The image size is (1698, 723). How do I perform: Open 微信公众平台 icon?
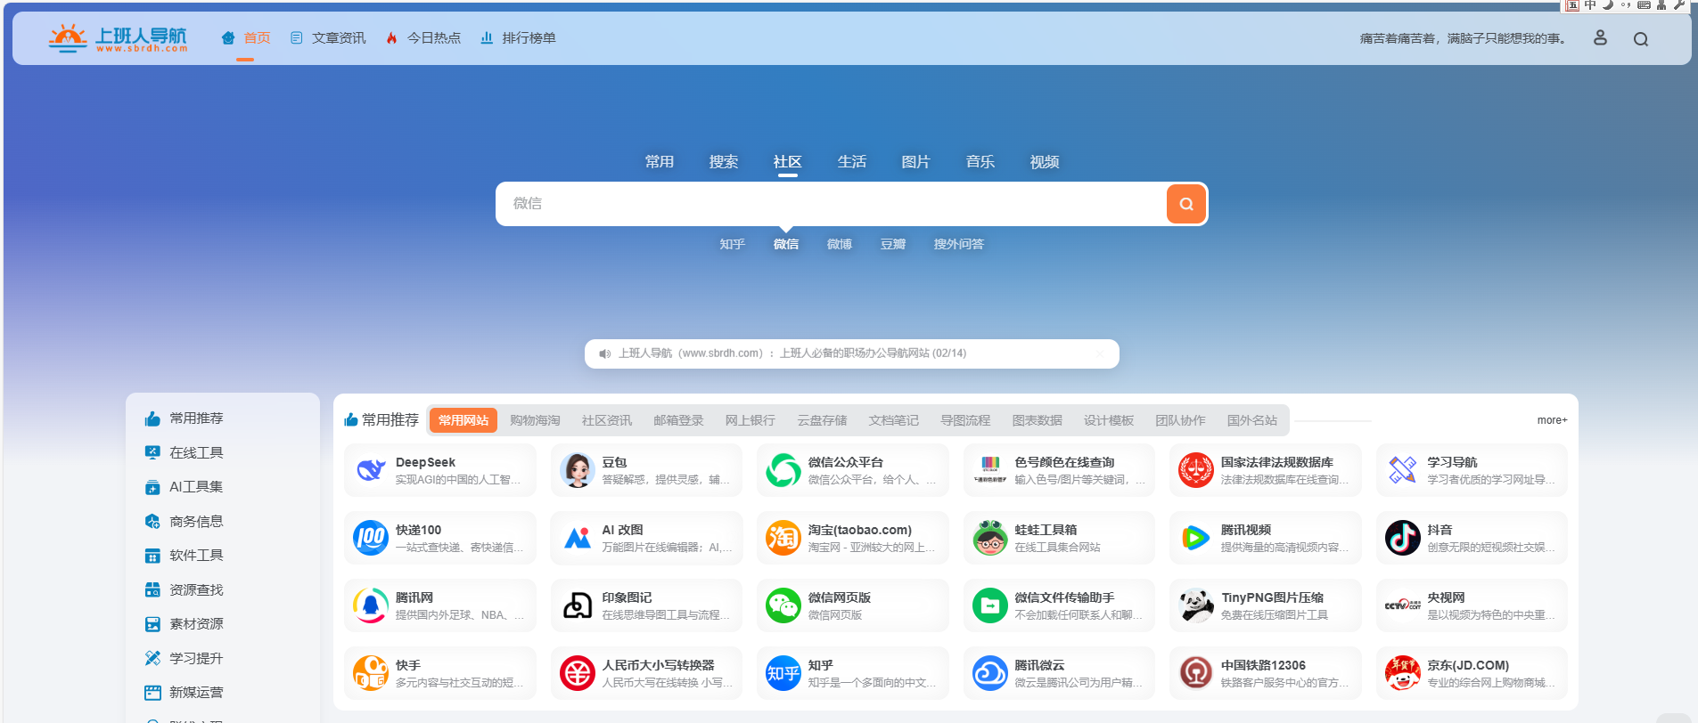783,470
